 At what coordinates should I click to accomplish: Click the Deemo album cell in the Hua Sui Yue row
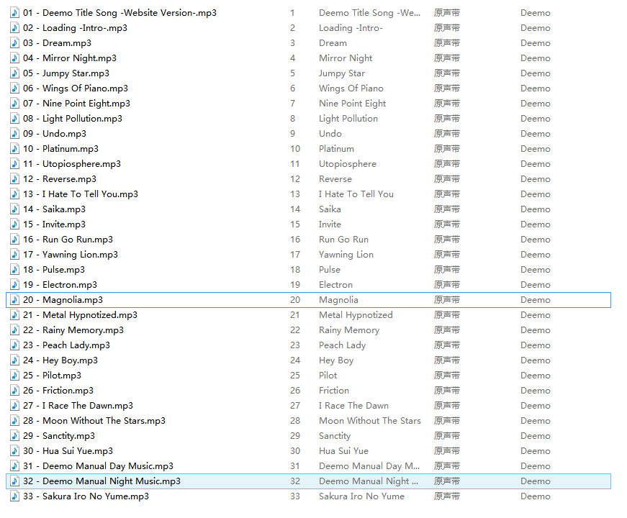click(x=536, y=451)
